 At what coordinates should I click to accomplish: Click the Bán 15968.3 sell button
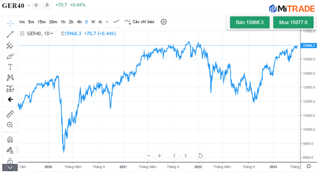tap(249, 22)
